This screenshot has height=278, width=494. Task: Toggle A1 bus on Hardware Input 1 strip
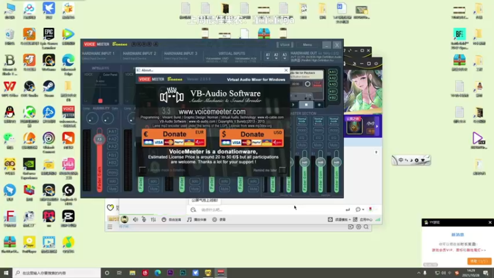[x=112, y=132]
